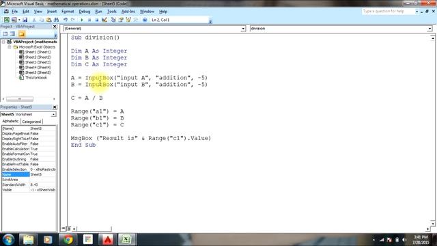The image size is (437, 246).
Task: Click the EnableCalculation property row
Action: pos(29,149)
